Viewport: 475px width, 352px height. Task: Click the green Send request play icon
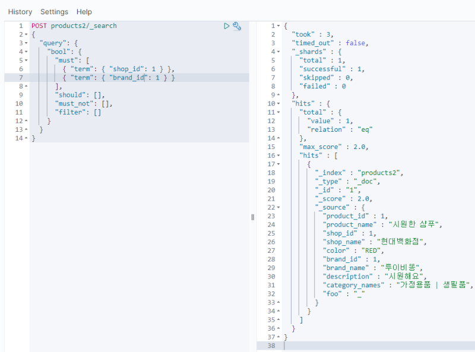pyautogui.click(x=227, y=26)
